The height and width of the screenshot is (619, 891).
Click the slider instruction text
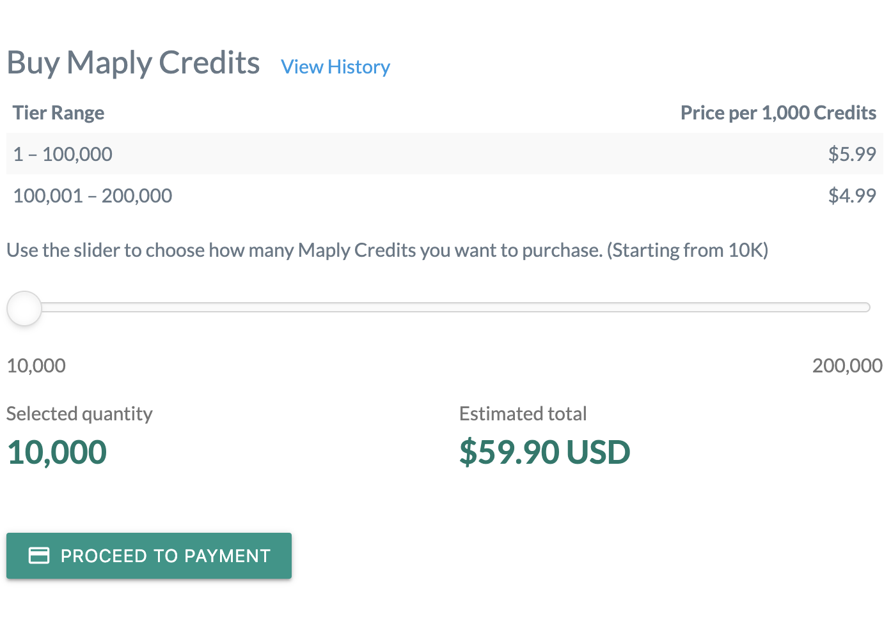coord(387,250)
